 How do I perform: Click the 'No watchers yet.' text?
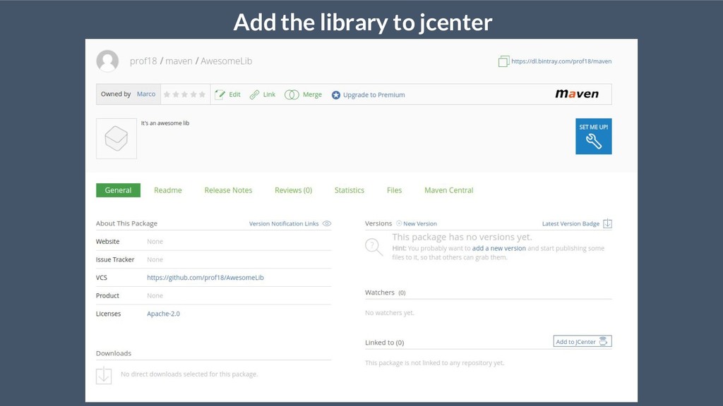click(390, 312)
